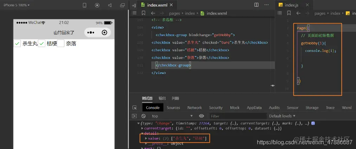Expand the mark property
Viewport: 356px width, 149px height.
click(142, 148)
